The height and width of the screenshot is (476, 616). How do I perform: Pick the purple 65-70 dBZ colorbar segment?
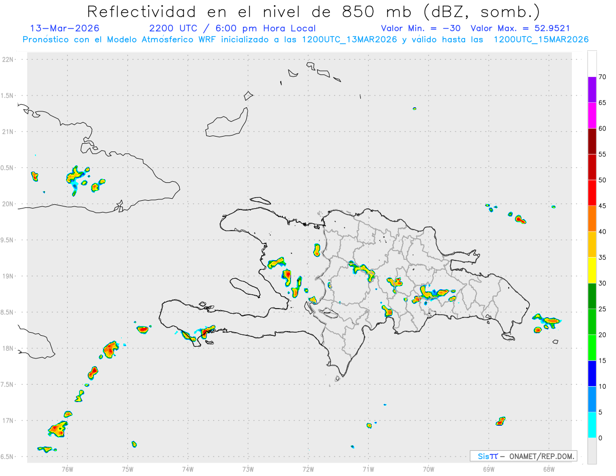tap(592, 89)
